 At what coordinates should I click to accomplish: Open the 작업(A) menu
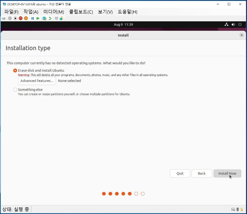point(31,12)
